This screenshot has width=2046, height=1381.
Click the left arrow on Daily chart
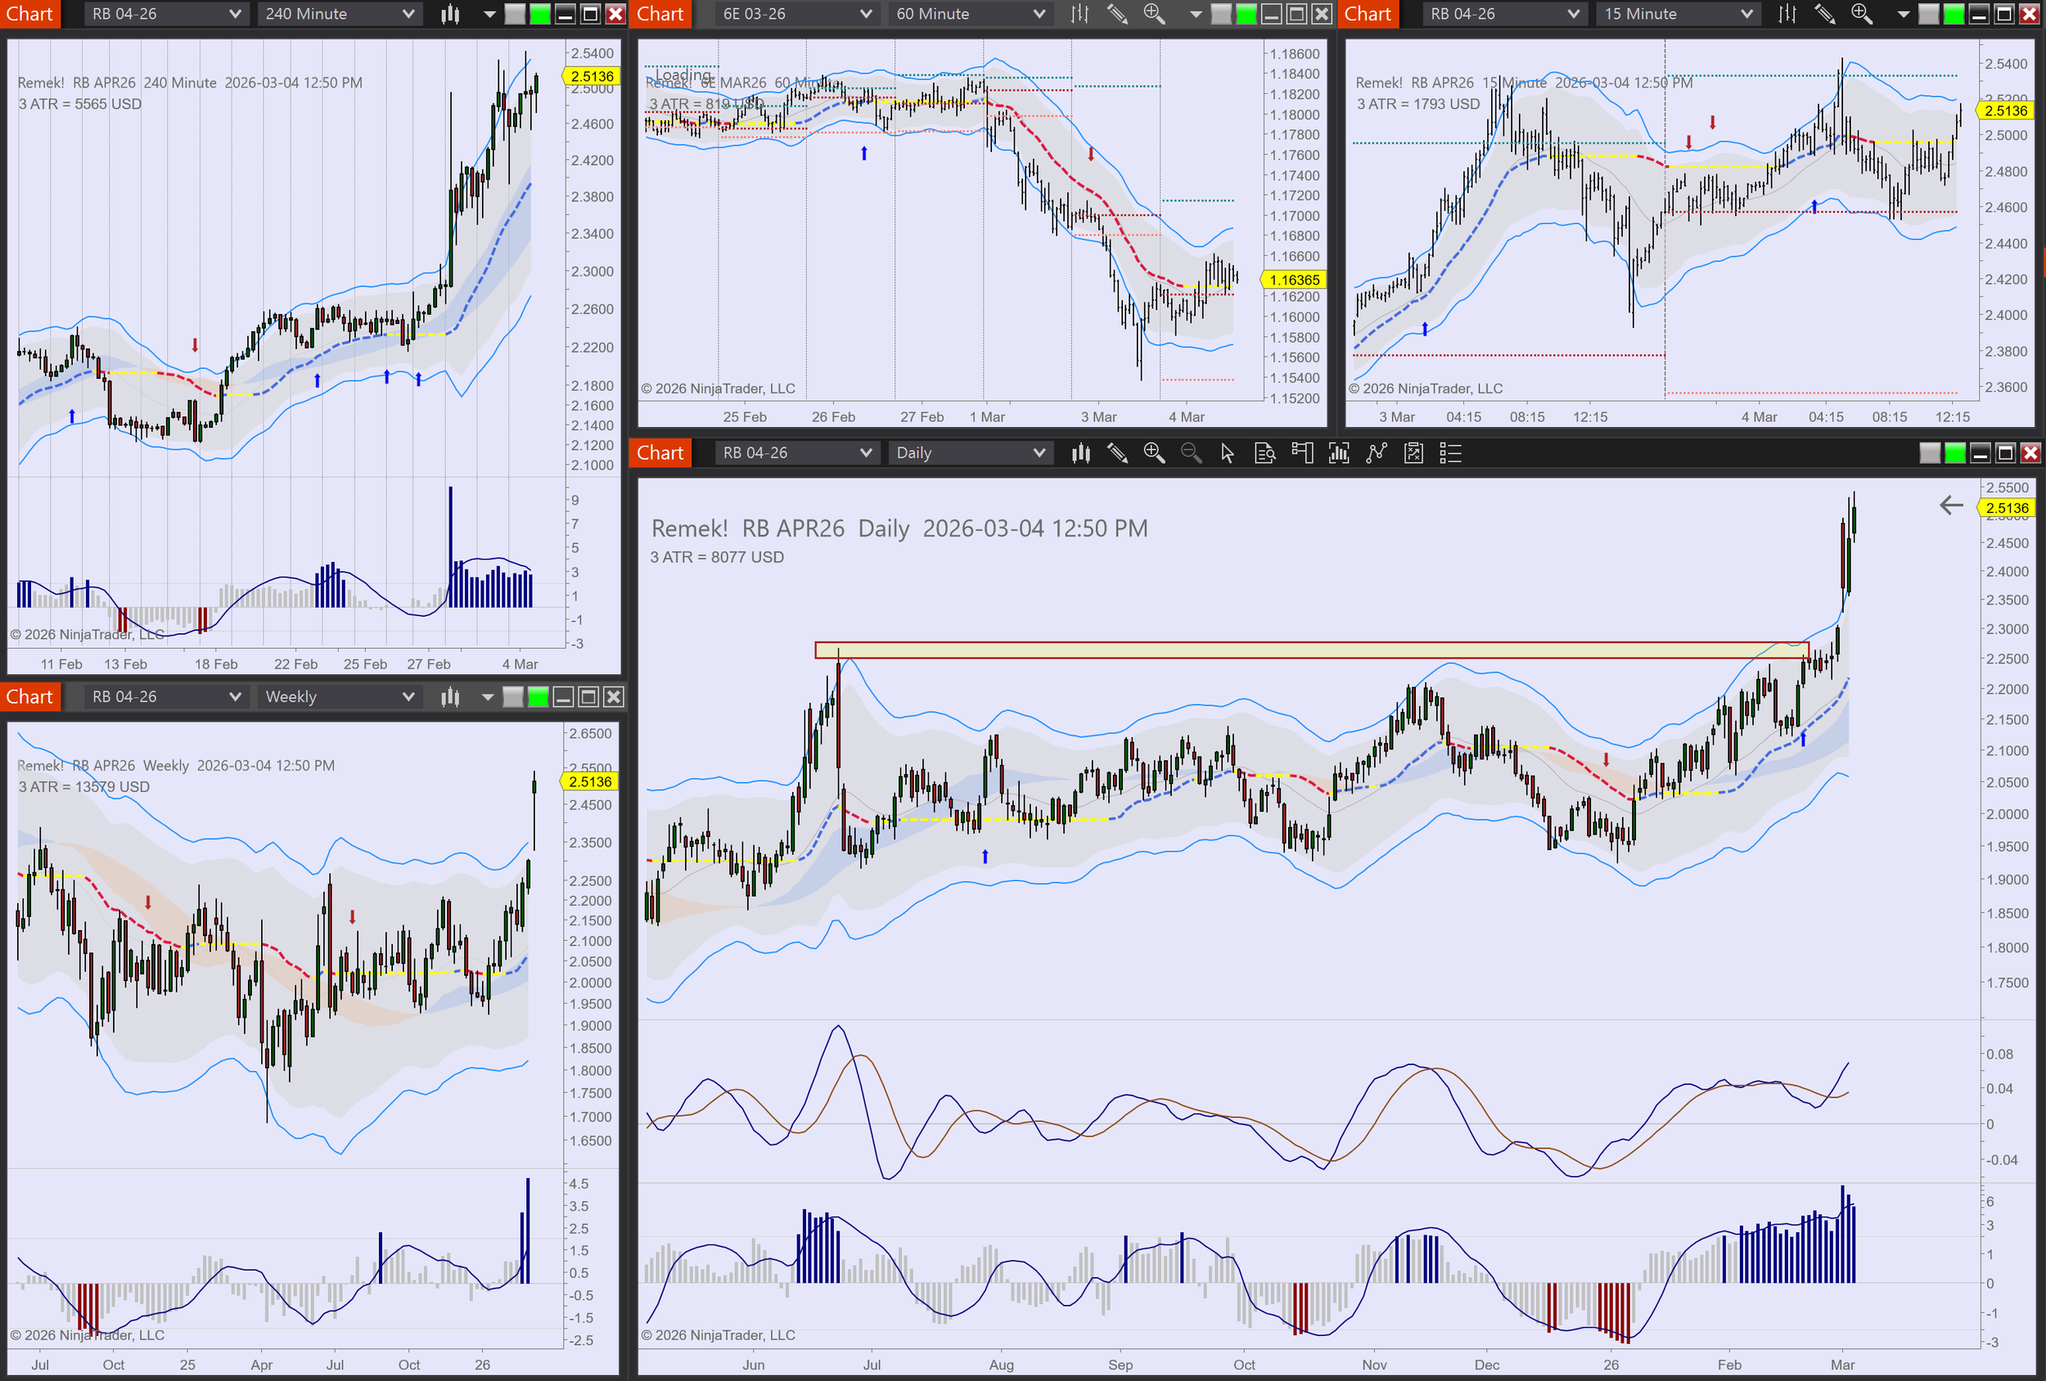(x=1952, y=506)
